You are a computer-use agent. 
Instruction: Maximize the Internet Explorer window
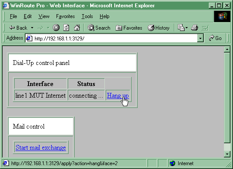tap(219, 6)
